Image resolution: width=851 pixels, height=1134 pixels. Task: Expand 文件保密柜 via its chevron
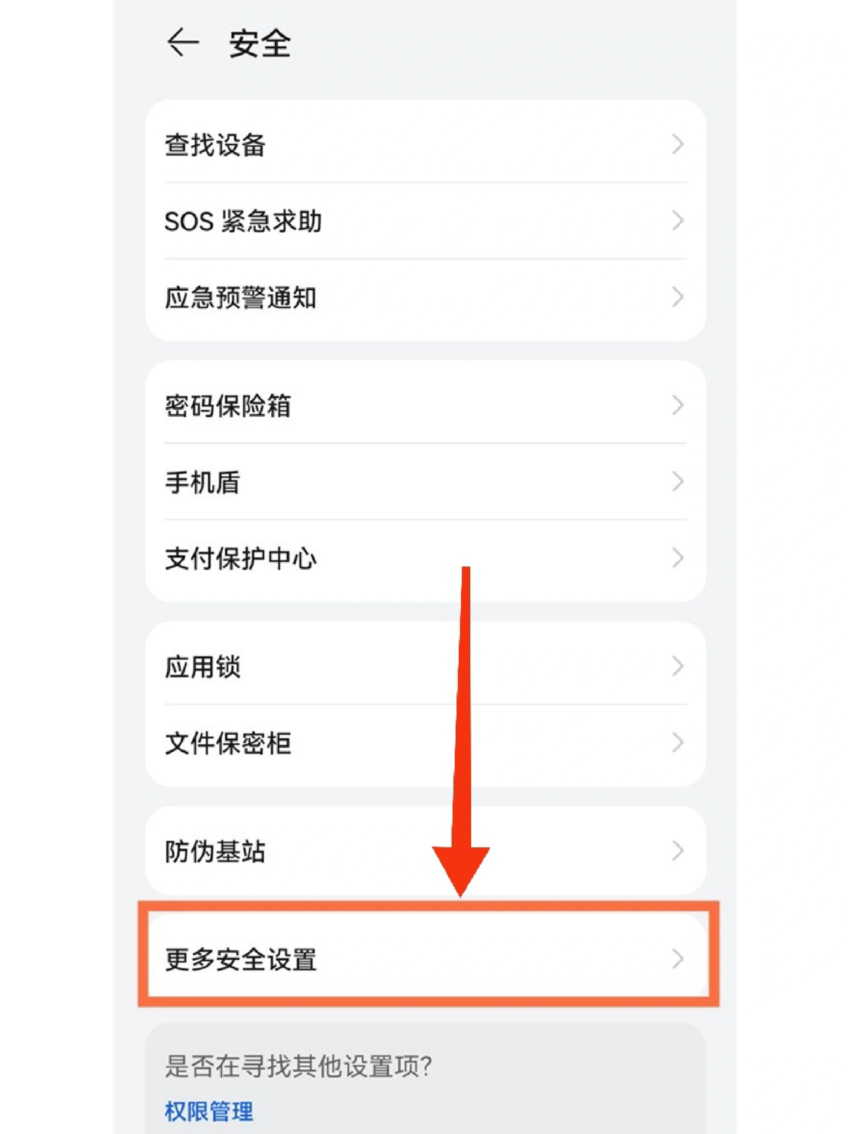pos(678,742)
